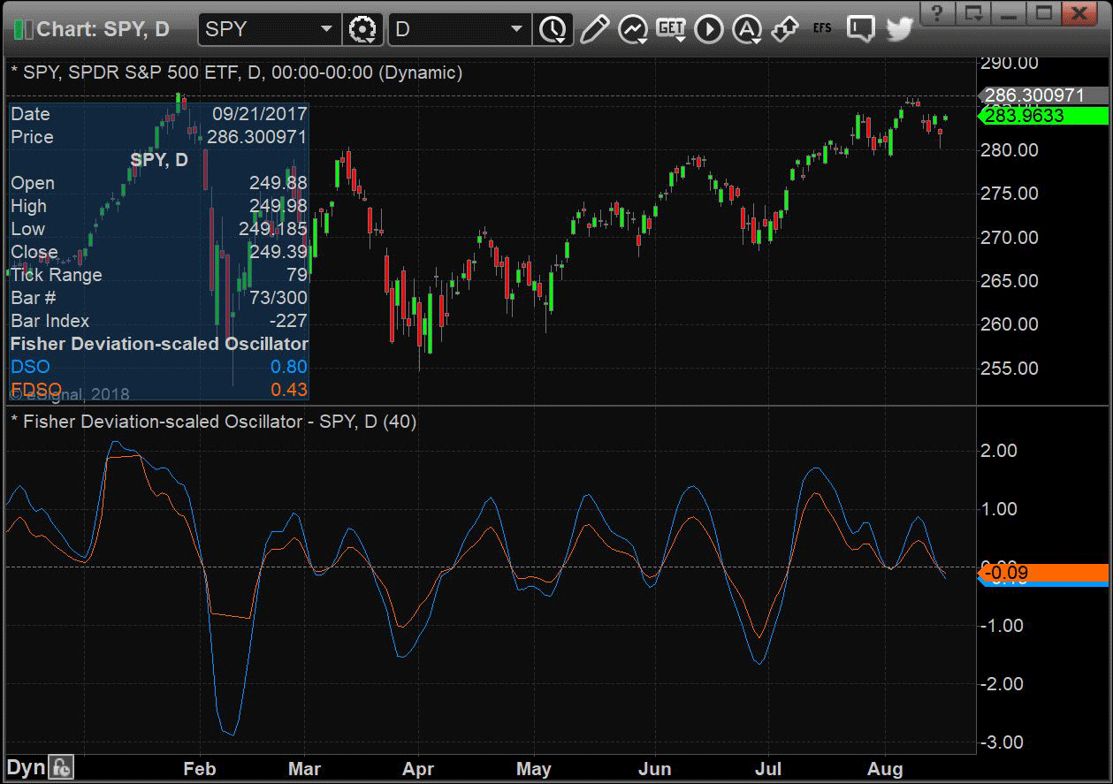Image resolution: width=1113 pixels, height=784 pixels.
Task: Click the orange -0.09 FDSO value label
Action: 1044,573
